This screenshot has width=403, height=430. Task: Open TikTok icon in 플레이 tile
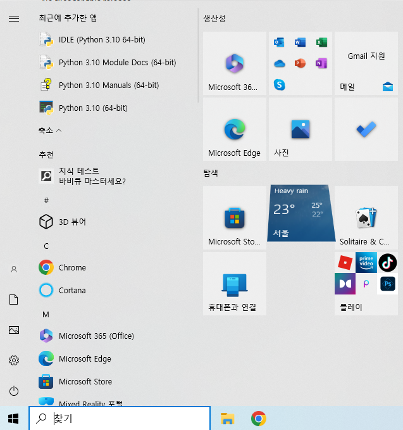tap(387, 262)
